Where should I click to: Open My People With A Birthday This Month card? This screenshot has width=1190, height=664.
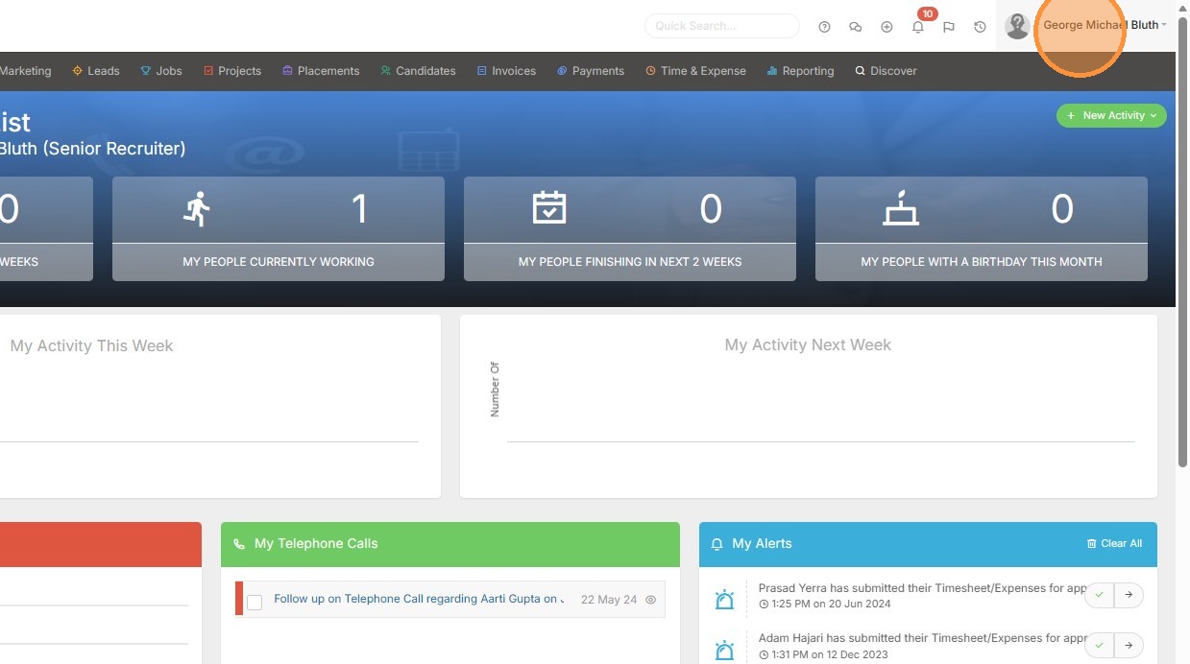(x=982, y=228)
